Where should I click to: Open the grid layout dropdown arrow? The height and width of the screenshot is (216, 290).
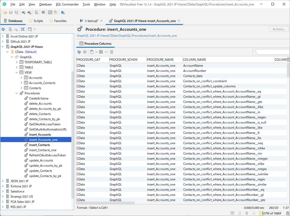(x=106, y=52)
